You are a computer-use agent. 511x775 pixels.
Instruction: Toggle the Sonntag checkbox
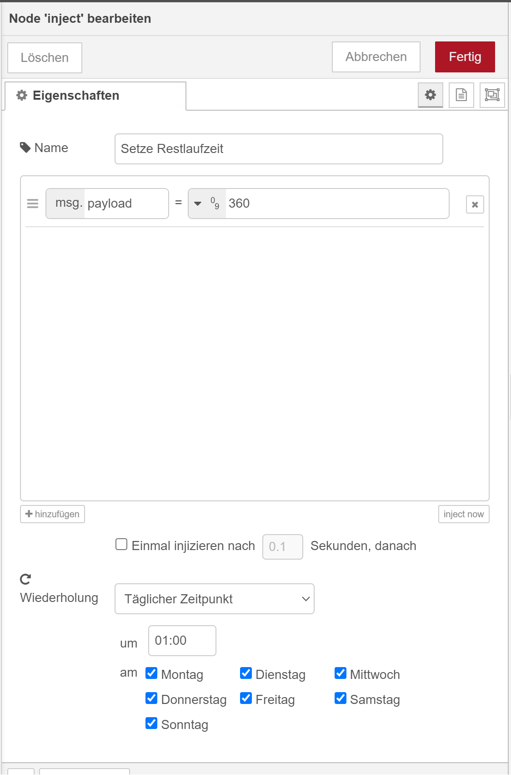coord(151,723)
